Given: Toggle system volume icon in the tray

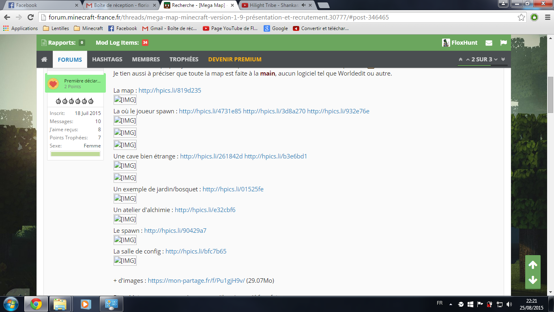Looking at the screenshot, I should coord(509,304).
